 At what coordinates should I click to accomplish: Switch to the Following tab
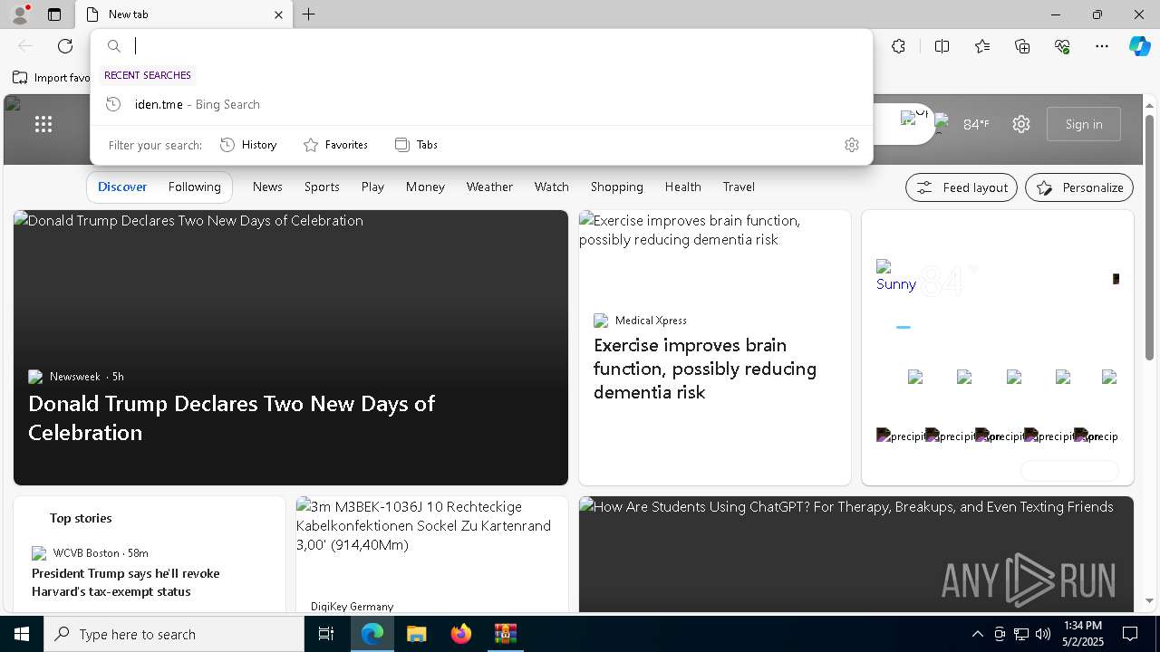195,187
